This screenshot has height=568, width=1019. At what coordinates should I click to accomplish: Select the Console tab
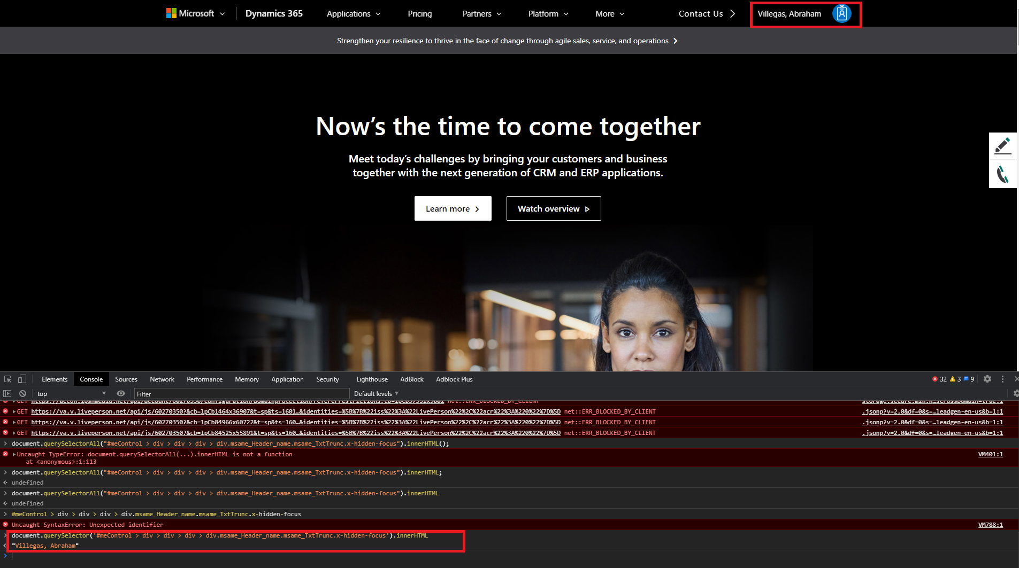pos(91,379)
